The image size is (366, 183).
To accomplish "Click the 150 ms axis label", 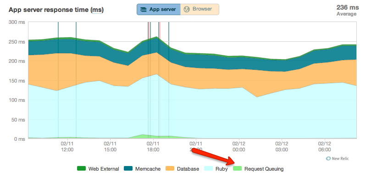I will click(17, 81).
